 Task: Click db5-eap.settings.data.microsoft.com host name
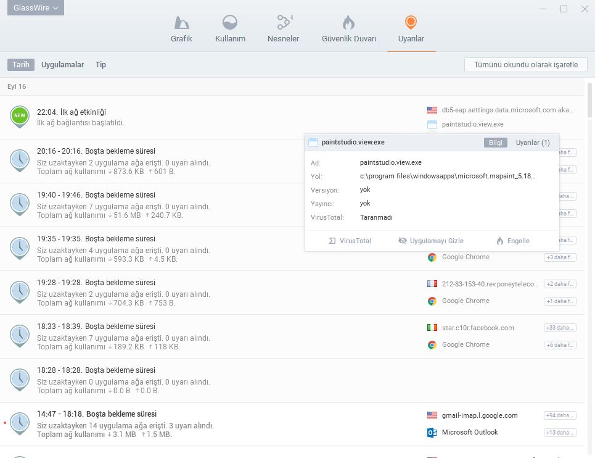[507, 110]
